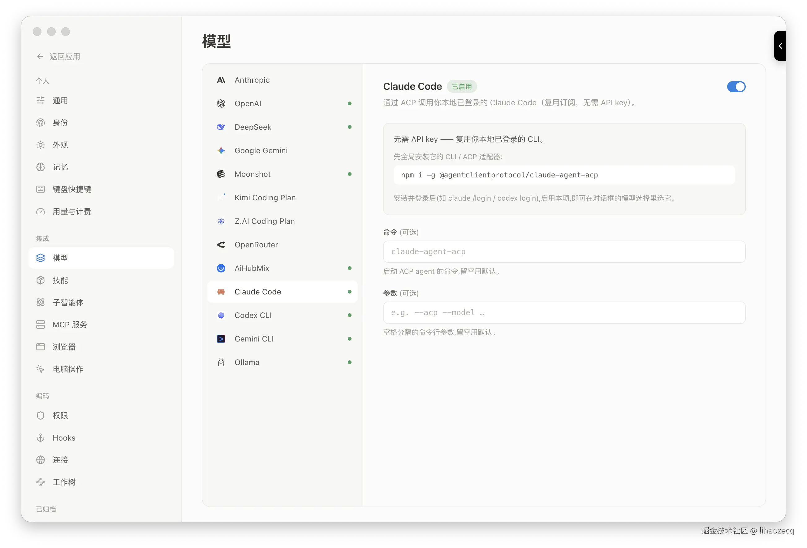807x548 pixels.
Task: Click the OpenRouter logo icon
Action: [221, 245]
